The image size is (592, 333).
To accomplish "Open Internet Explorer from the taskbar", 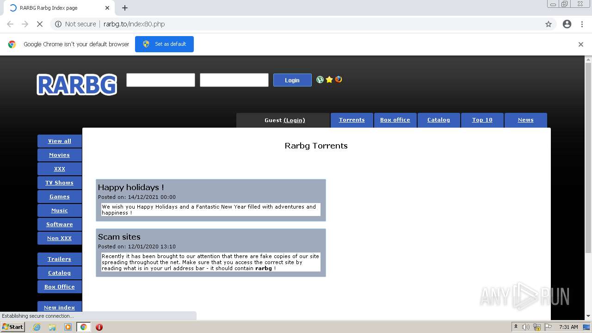I will click(x=37, y=327).
